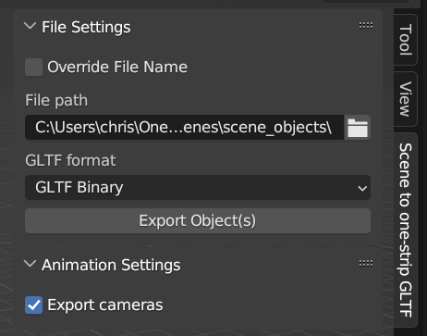Viewport: 427px width, 336px height.
Task: Switch to the View sidebar tab
Action: point(406,99)
